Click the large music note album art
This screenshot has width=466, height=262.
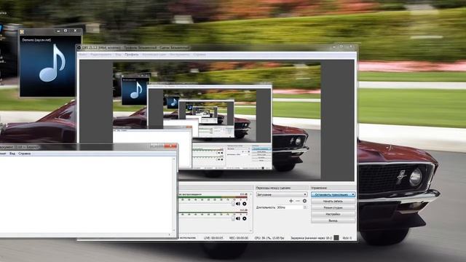52,63
